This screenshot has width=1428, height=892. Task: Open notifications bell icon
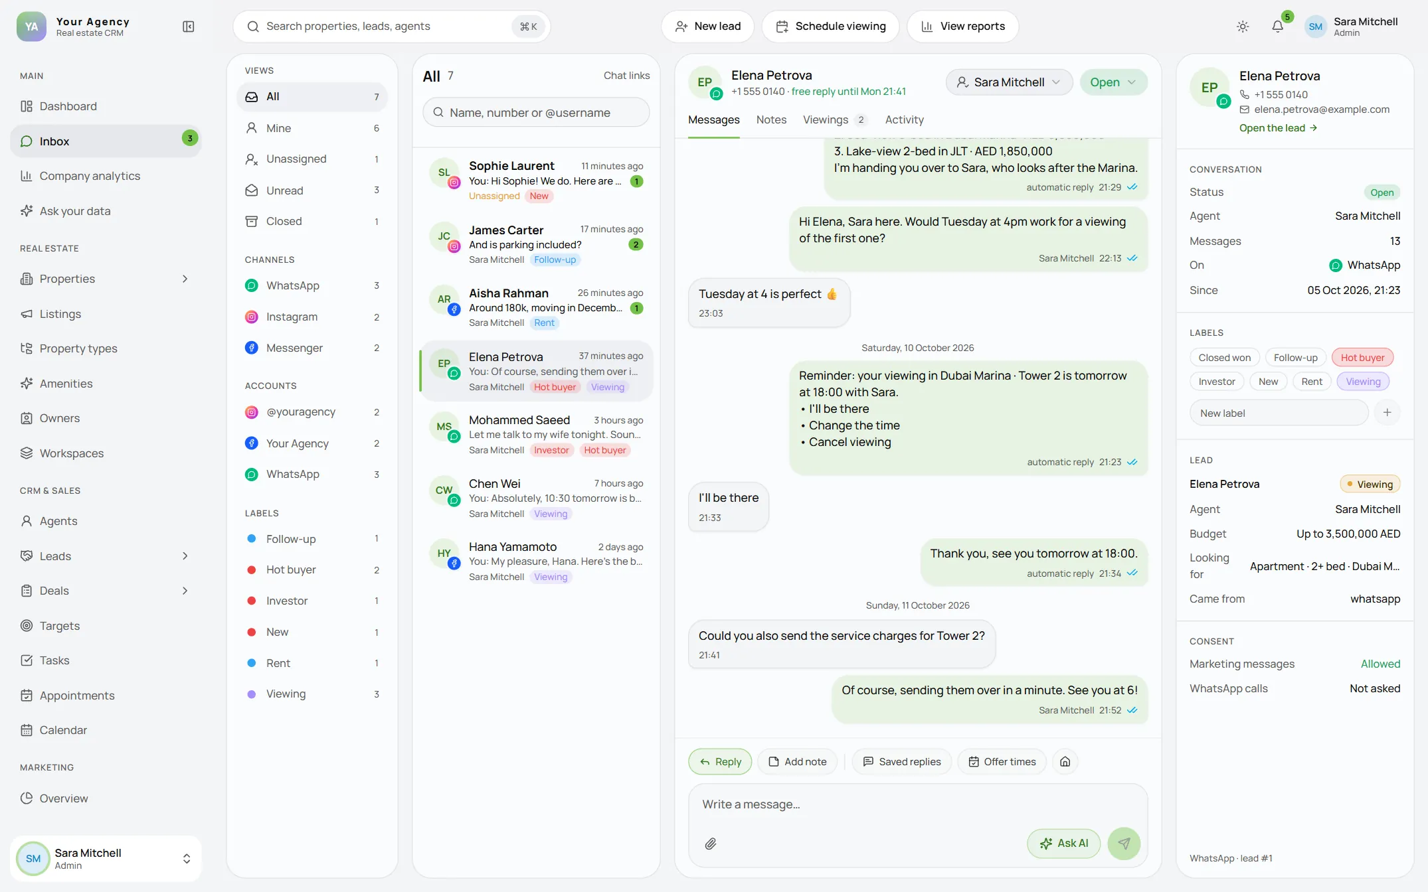coord(1277,27)
